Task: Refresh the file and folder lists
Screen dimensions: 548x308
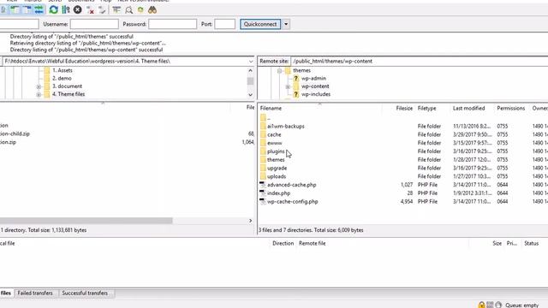Action: tap(53, 9)
